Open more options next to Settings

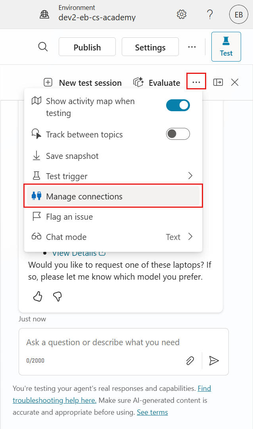pos(192,46)
